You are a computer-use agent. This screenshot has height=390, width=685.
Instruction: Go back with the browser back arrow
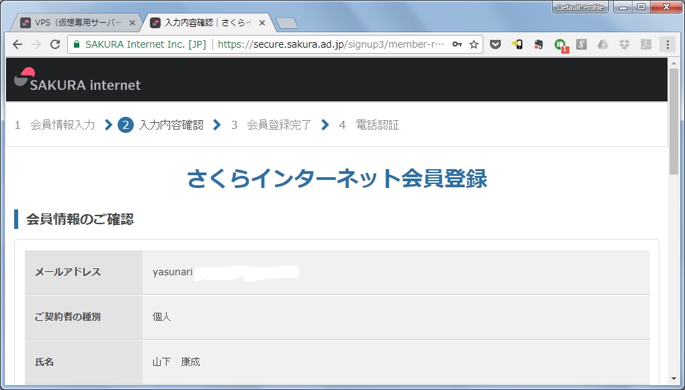[17, 44]
